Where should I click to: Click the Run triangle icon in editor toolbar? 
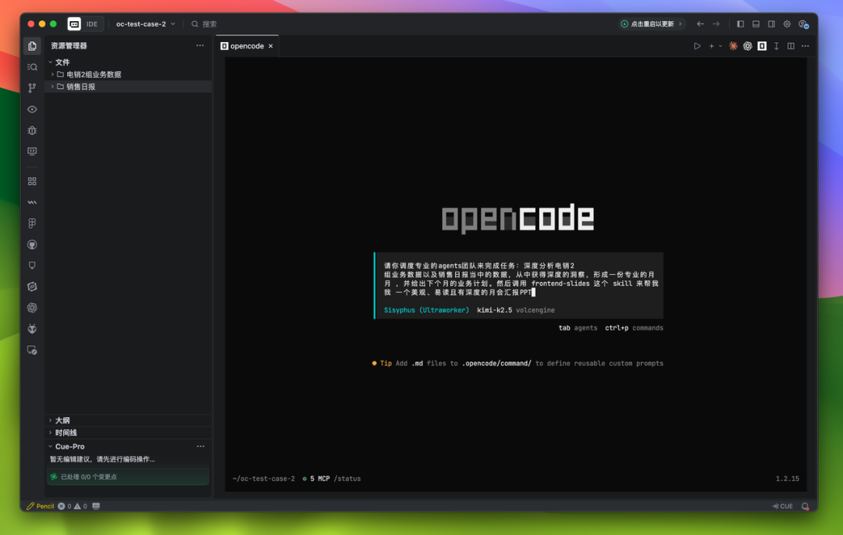pos(697,46)
